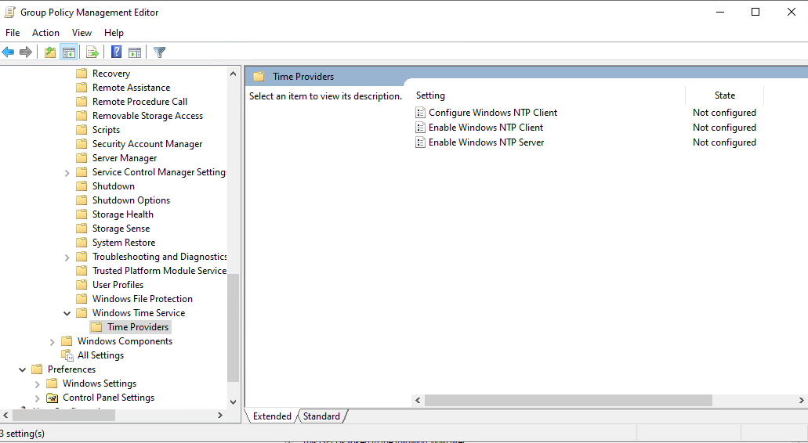Select Windows Time Service in the tree
The image size is (808, 443).
click(x=138, y=313)
